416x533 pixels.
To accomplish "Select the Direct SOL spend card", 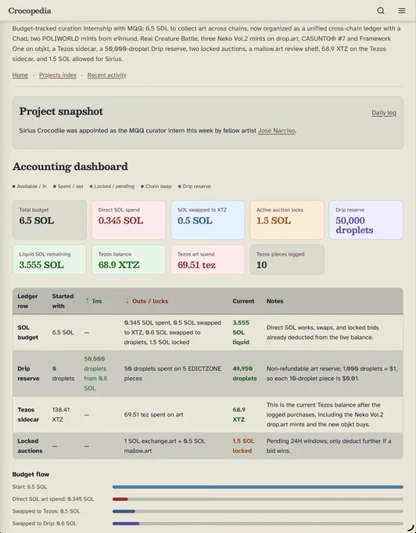I will [x=128, y=219].
